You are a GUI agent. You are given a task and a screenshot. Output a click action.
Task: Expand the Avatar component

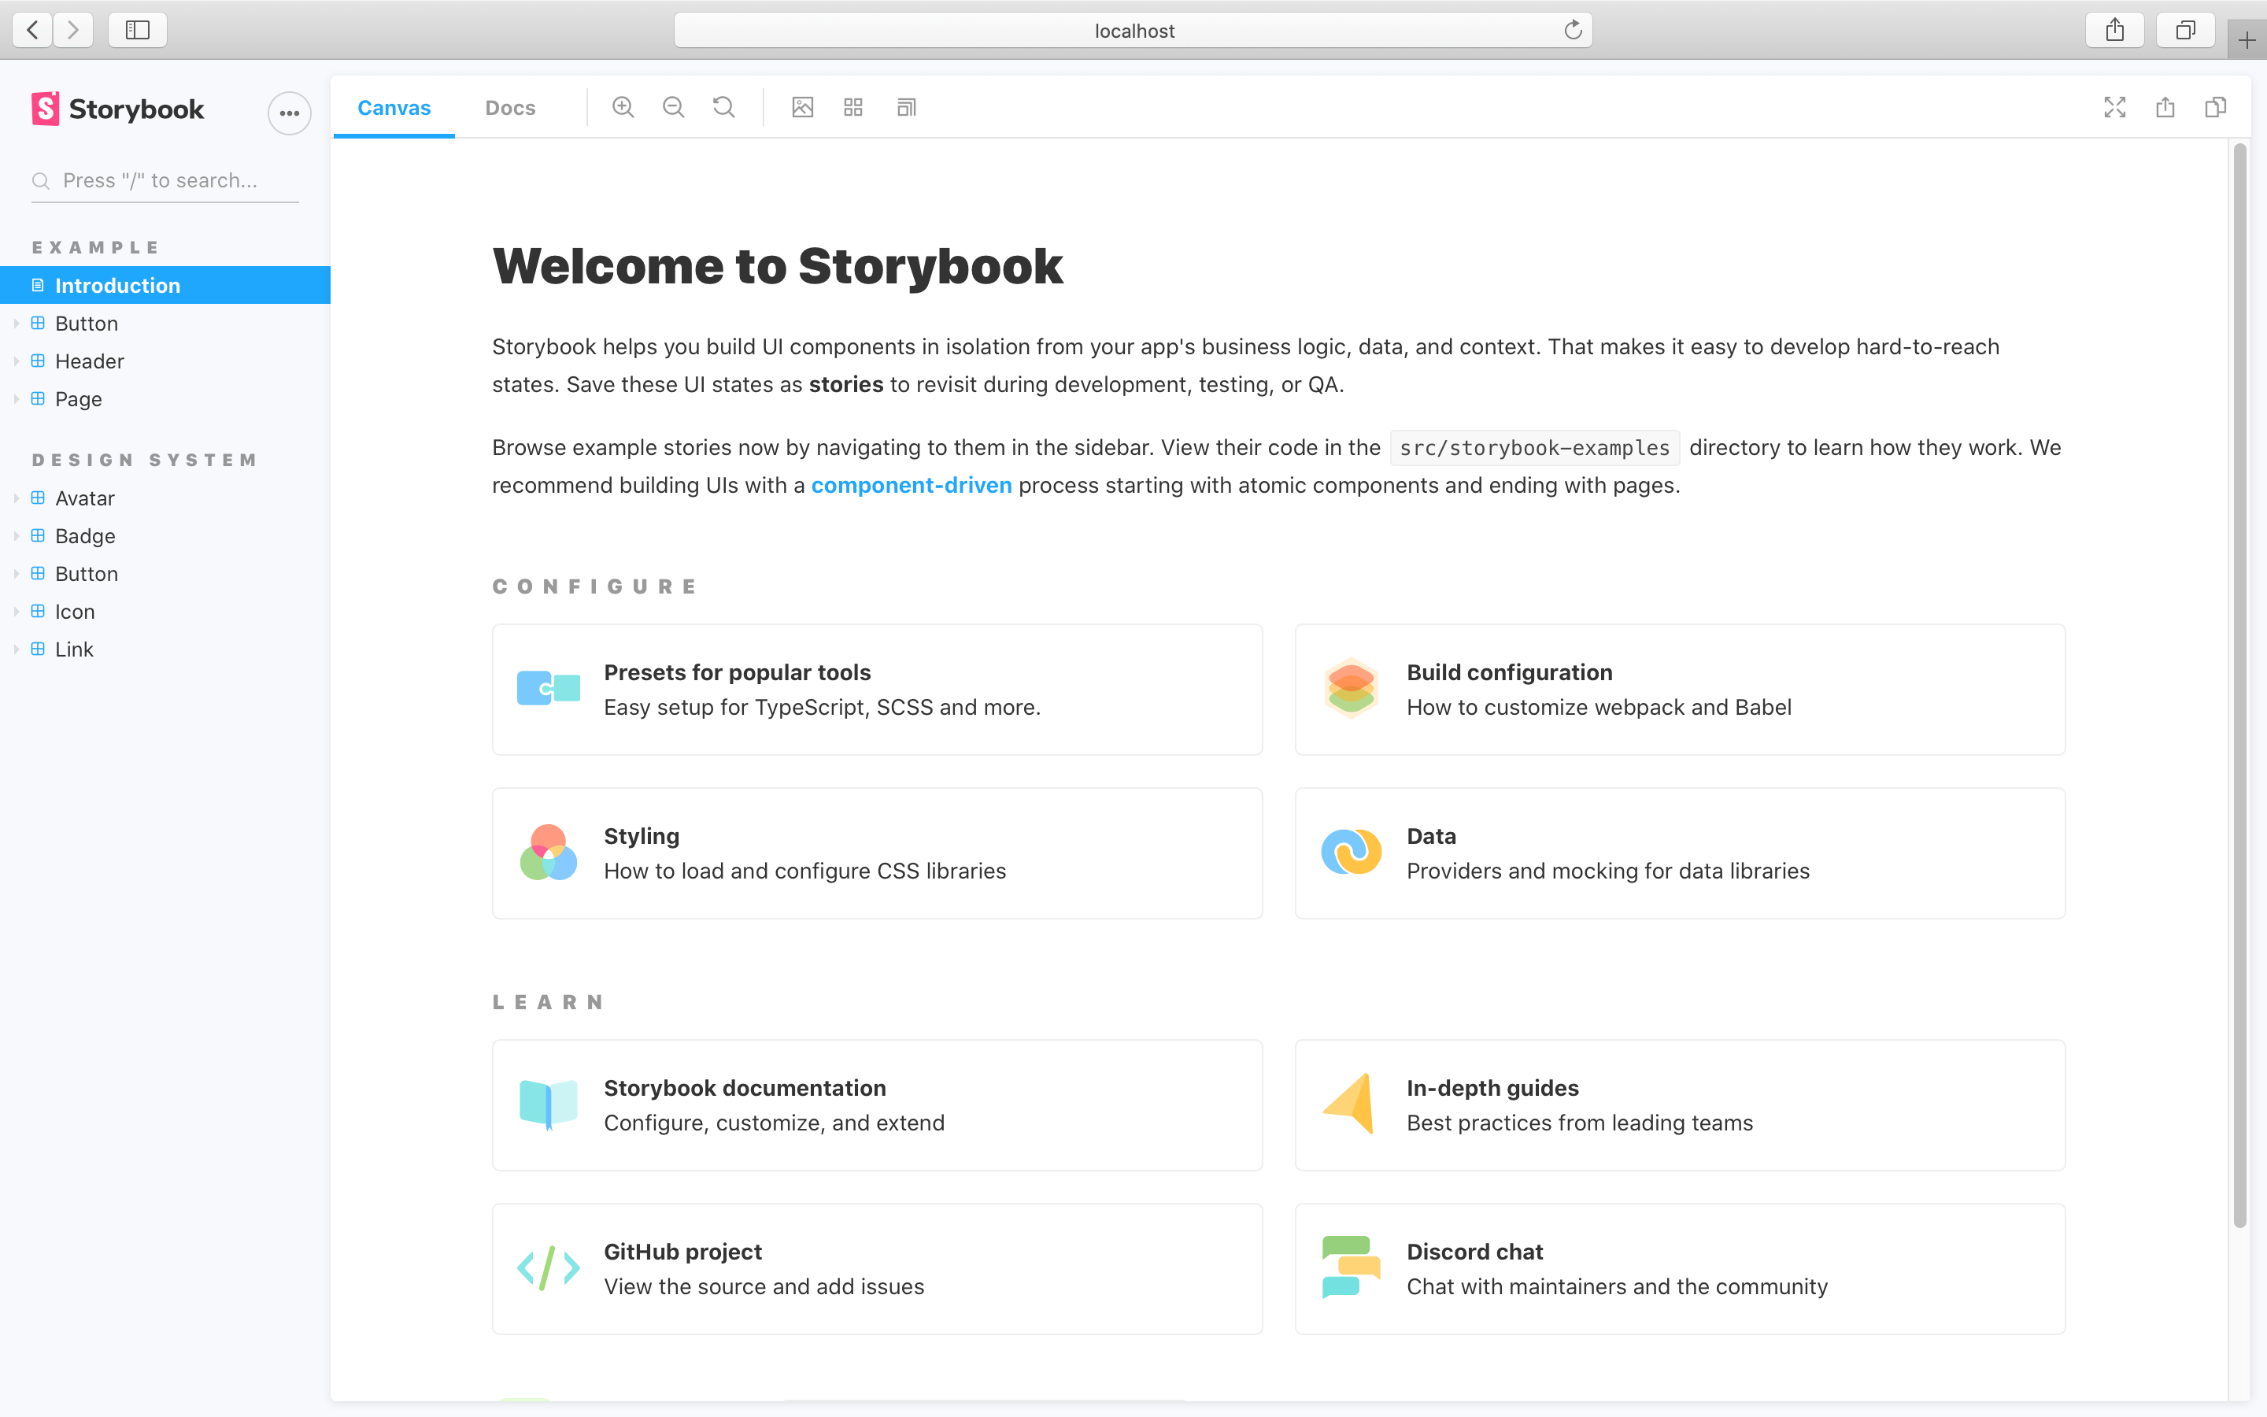165,498
